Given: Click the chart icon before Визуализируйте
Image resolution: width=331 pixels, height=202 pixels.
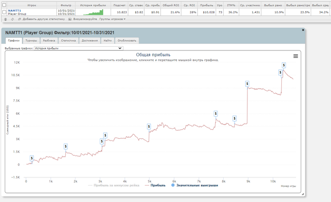Looking at the screenshot, I should pyautogui.click(x=70, y=19).
